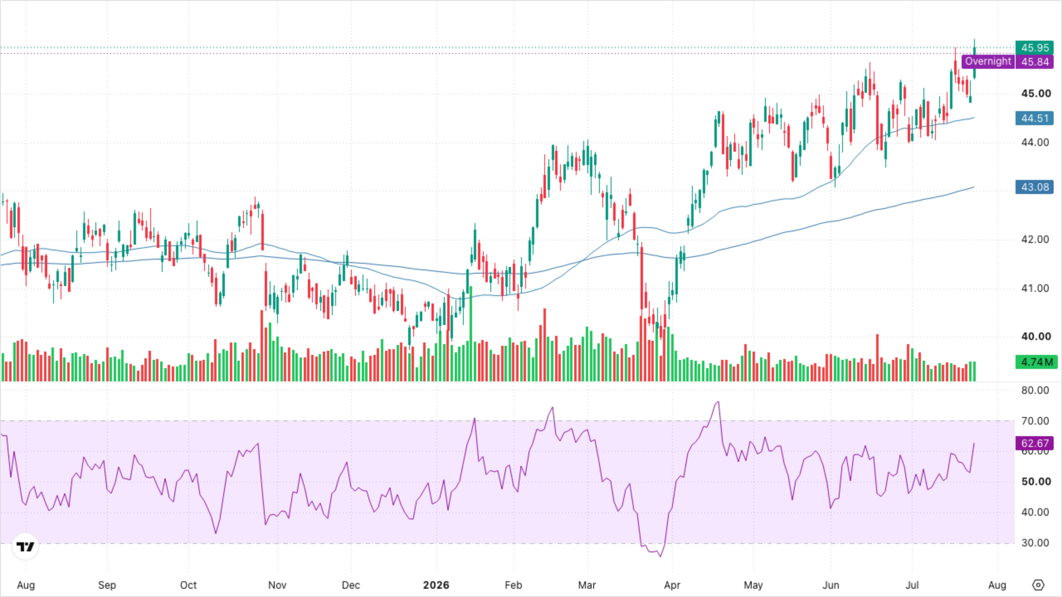The width and height of the screenshot is (1062, 597).
Task: Click the 44.51 moving average label
Action: click(x=1035, y=118)
